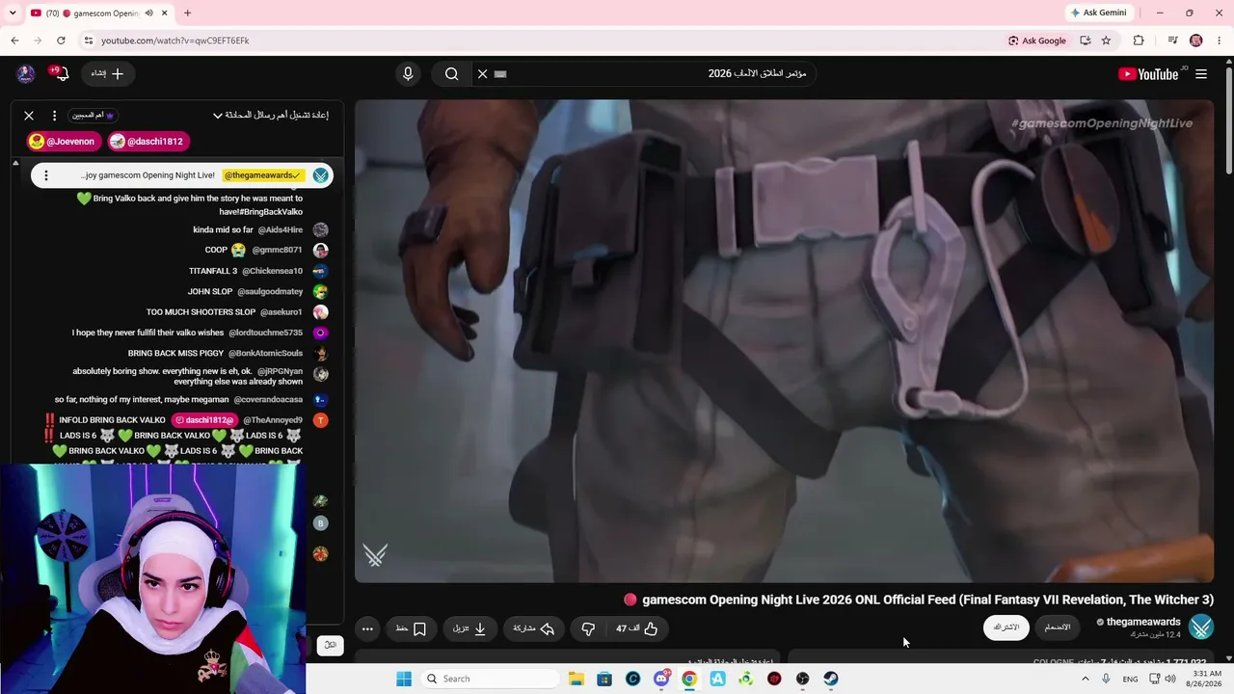Screen dimensions: 1234x694
Task: Select the @Joevenon chat chip
Action: click(64, 142)
